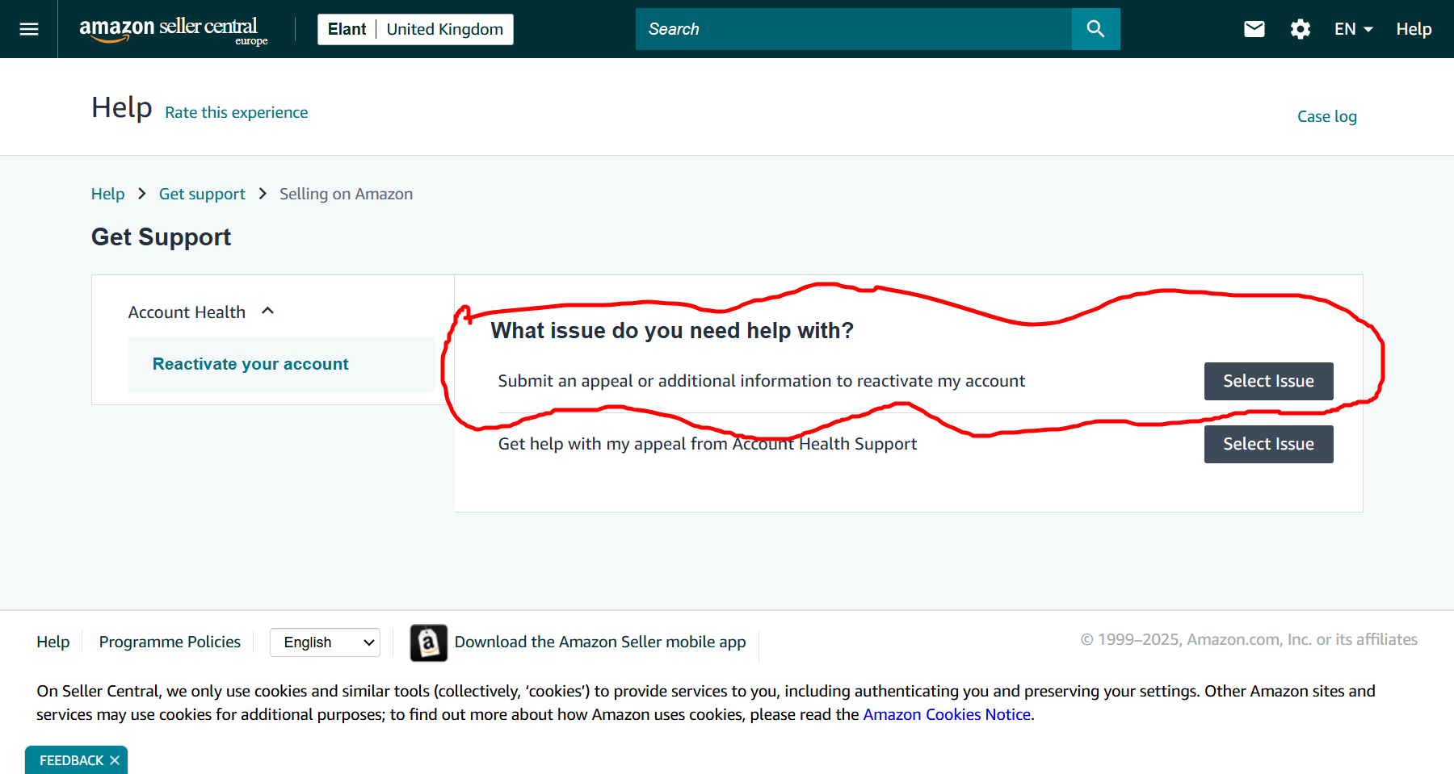Open footer Help link
Viewport: 1454px width, 774px height.
[53, 642]
